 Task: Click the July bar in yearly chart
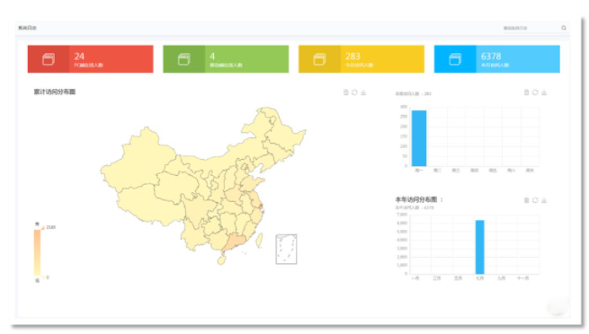pyautogui.click(x=479, y=247)
